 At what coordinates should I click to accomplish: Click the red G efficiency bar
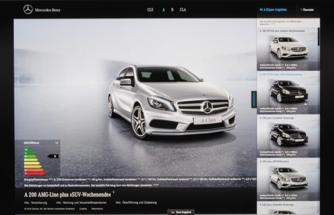tap(34, 174)
